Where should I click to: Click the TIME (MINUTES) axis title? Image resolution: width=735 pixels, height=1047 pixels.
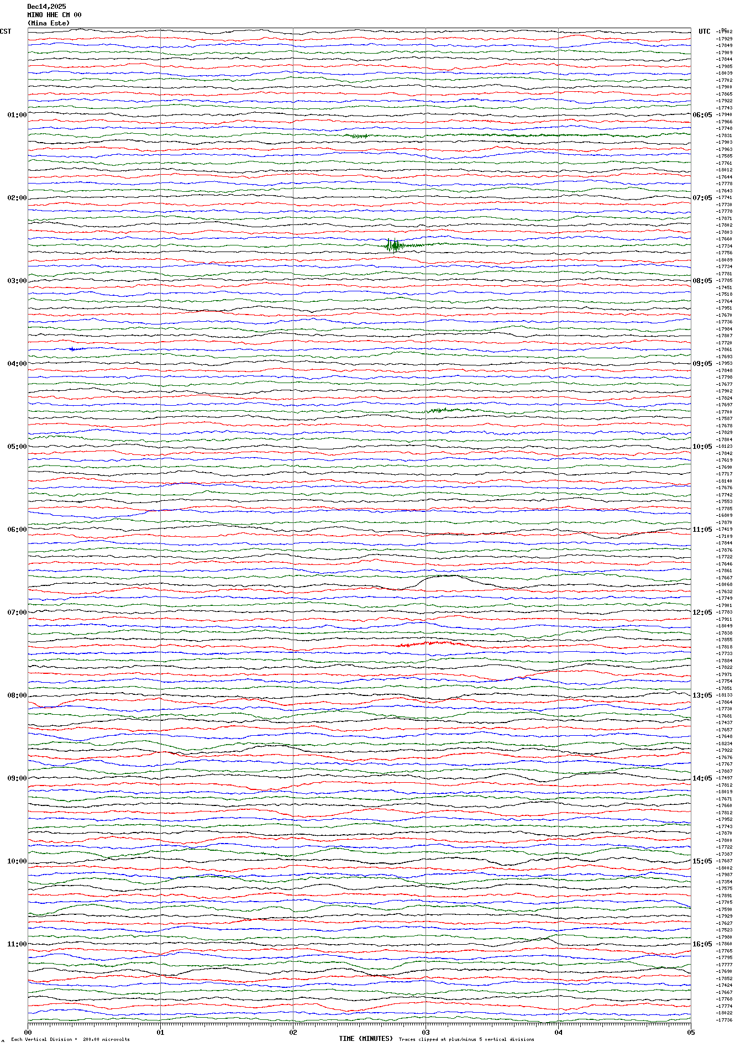(x=366, y=1039)
